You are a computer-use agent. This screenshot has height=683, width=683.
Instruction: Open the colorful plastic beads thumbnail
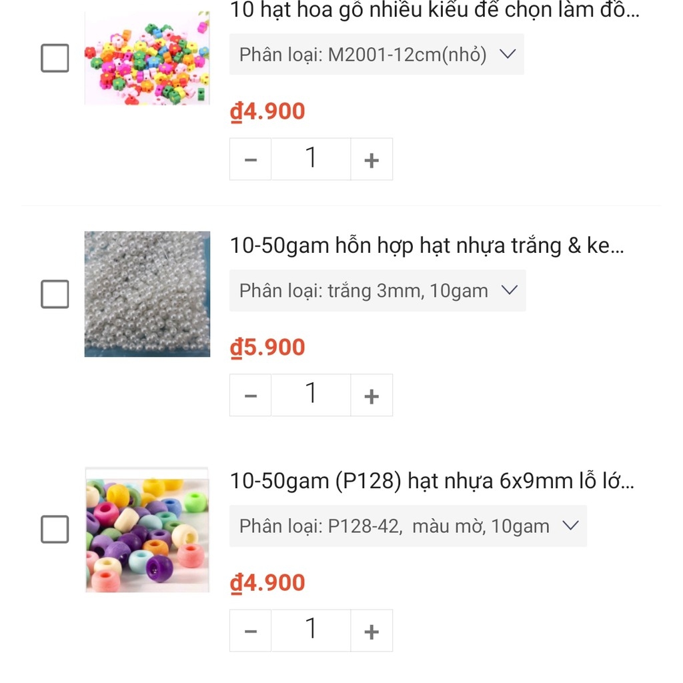pyautogui.click(x=147, y=530)
